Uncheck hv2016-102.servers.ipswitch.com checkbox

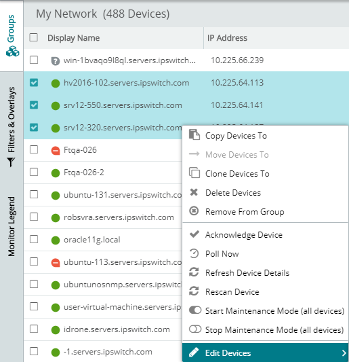pos(34,82)
